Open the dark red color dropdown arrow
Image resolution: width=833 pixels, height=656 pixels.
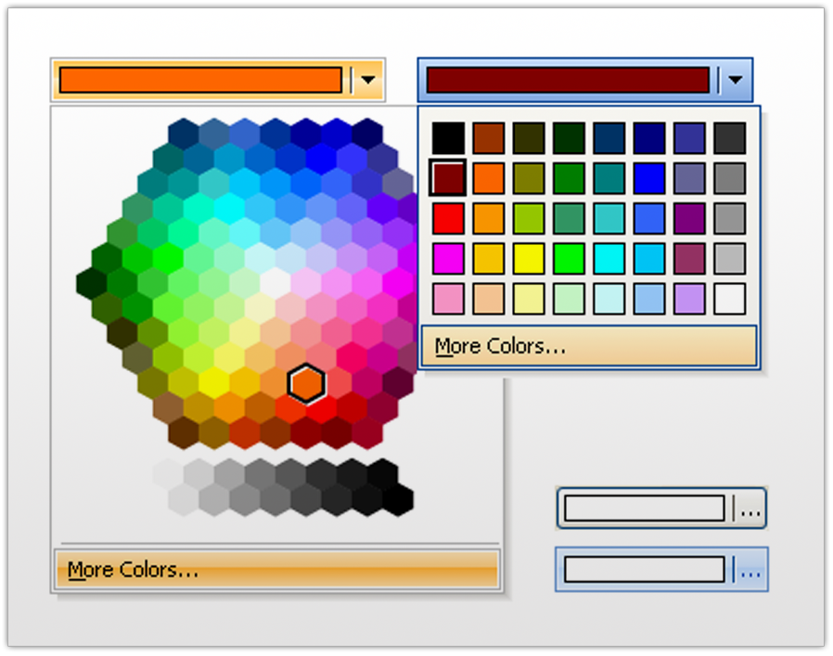tap(734, 79)
